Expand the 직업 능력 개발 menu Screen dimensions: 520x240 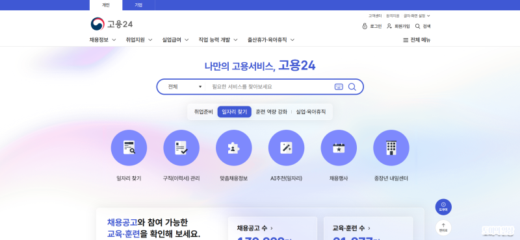tap(218, 40)
